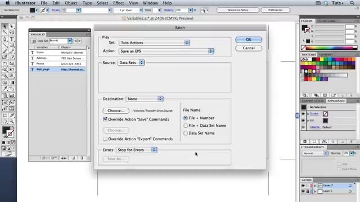Open the Object menu
The width and height of the screenshot is (360, 202).
point(71,3)
